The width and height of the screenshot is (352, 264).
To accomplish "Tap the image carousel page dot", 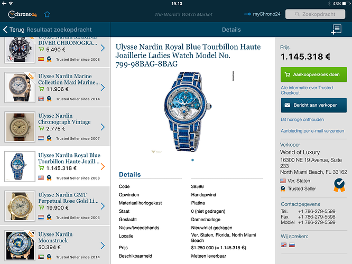I will coord(192,160).
